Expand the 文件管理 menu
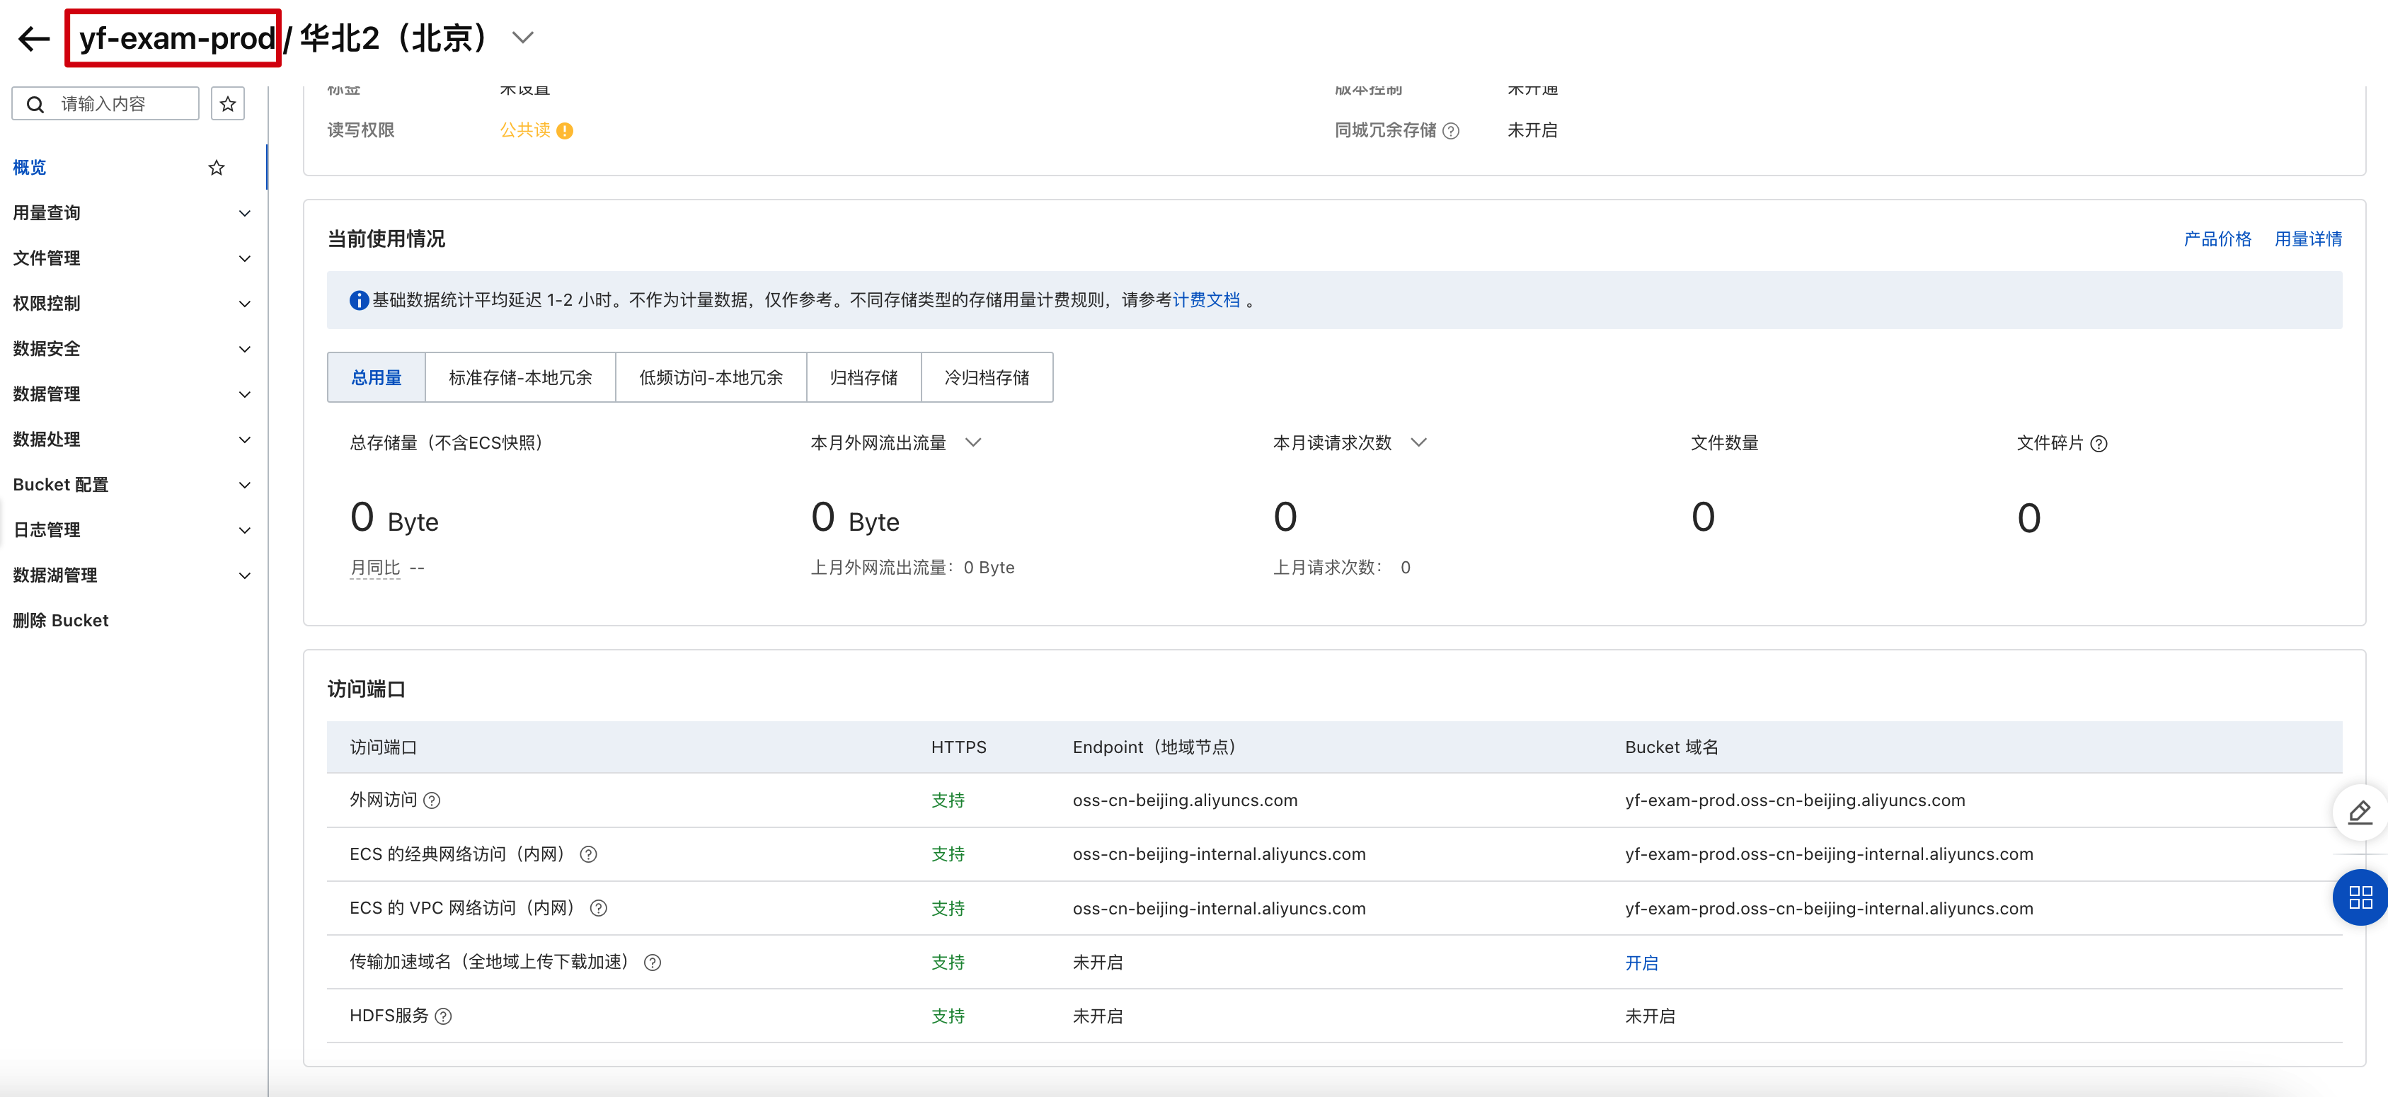Screen dimensions: 2388x1097 click(x=132, y=259)
